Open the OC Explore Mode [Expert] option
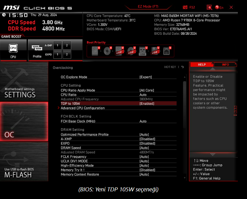This screenshot has width=247, height=199. (x=119, y=77)
